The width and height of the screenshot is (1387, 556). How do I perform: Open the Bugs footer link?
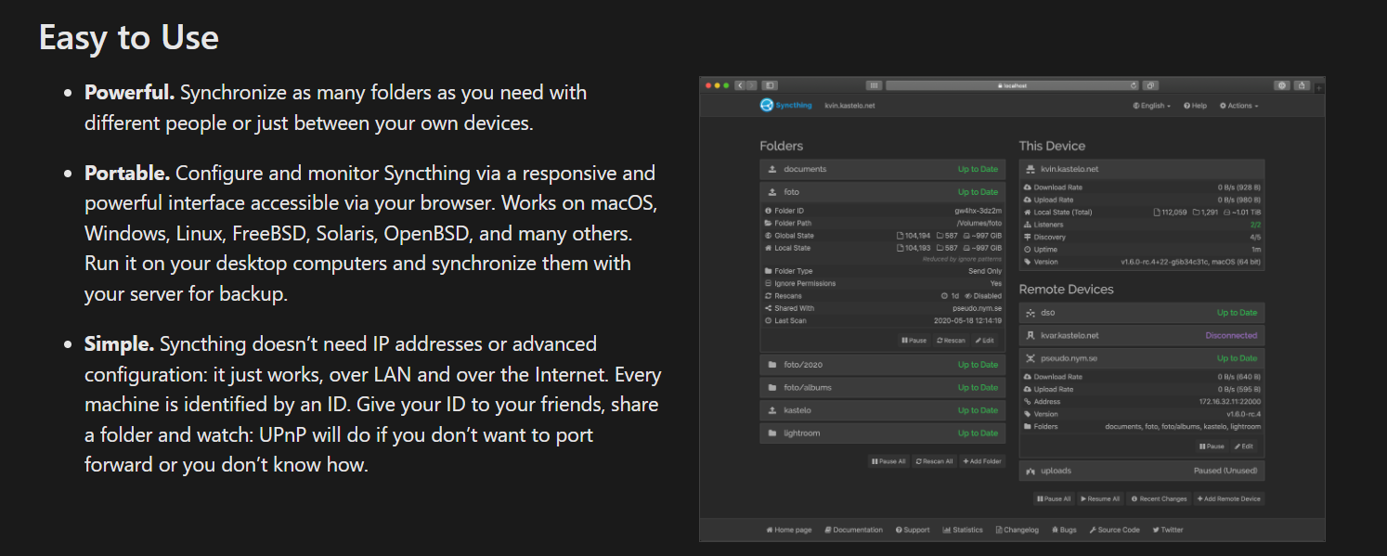coord(1064,530)
